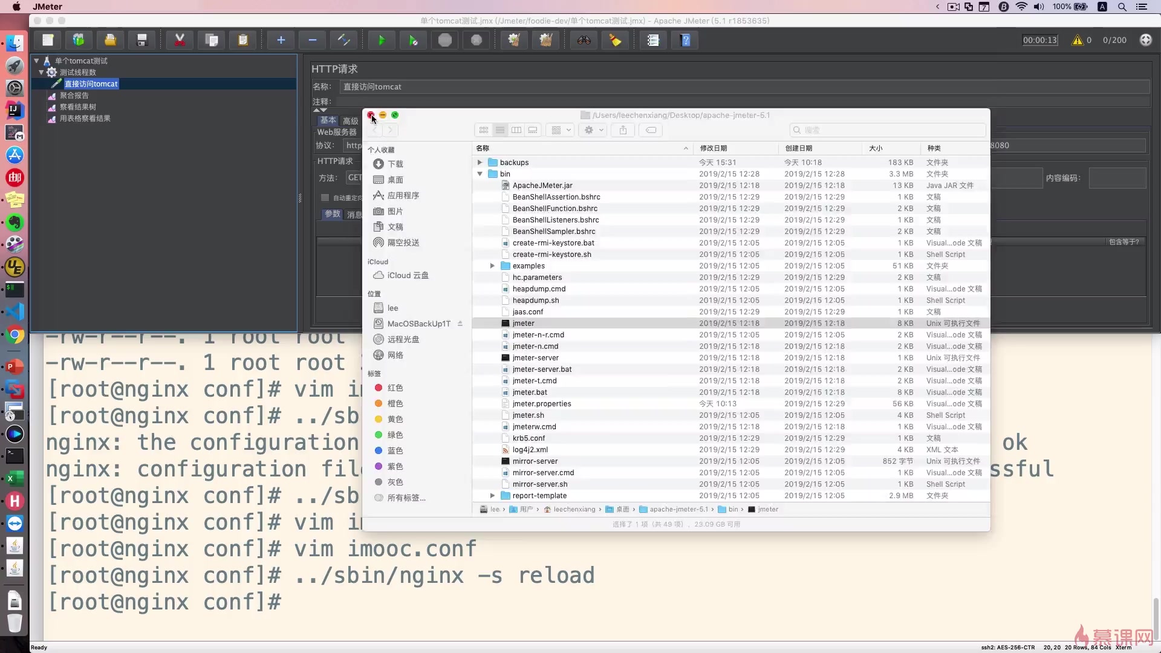Switch Finder to list view
Screen dimensions: 1161x653
[x=500, y=130]
